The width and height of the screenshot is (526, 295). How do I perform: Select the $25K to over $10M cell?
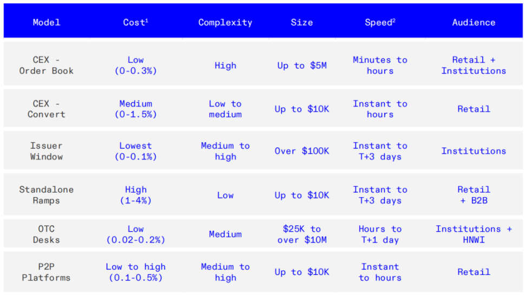[301, 234]
